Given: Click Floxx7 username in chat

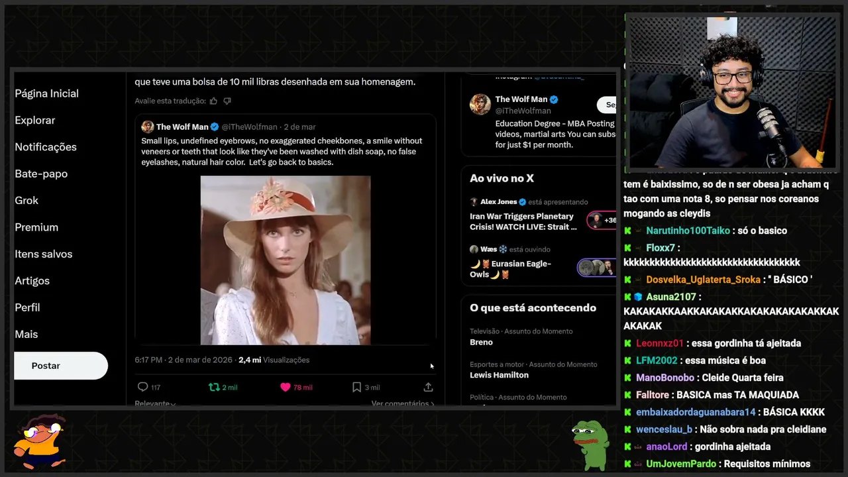Looking at the screenshot, I should 661,248.
